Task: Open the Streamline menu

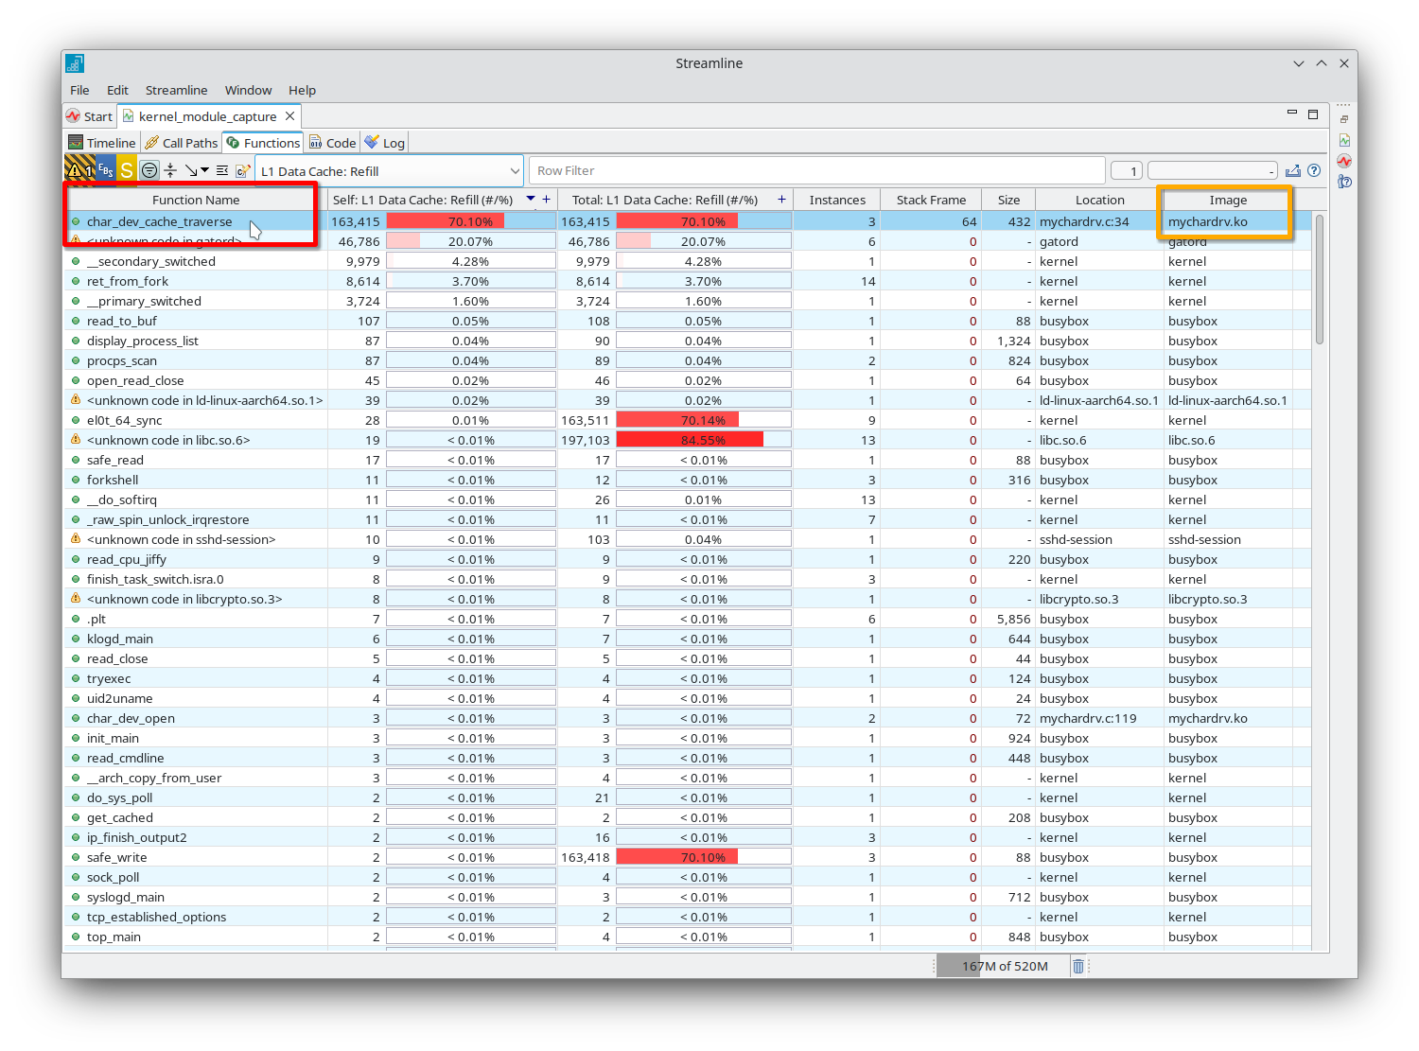Action: pos(176,90)
